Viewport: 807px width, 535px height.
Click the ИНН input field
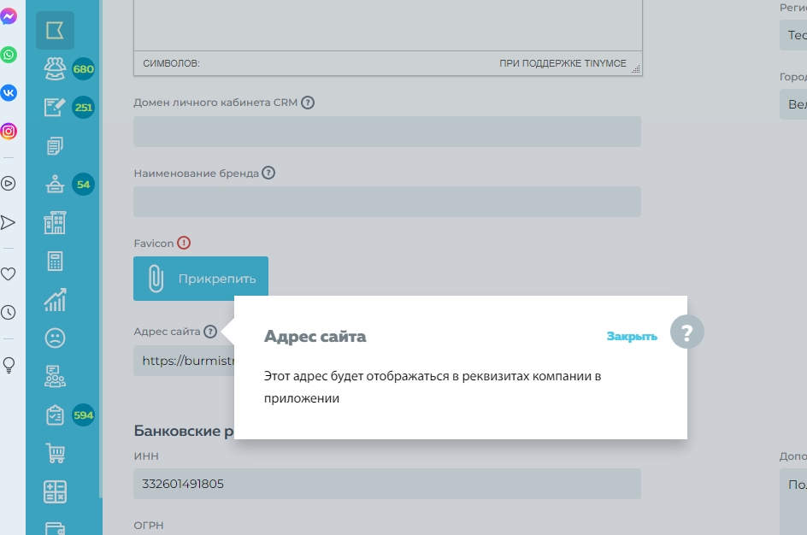click(x=386, y=484)
